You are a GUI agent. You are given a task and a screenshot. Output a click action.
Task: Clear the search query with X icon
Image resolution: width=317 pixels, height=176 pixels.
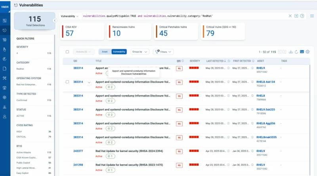(x=290, y=16)
